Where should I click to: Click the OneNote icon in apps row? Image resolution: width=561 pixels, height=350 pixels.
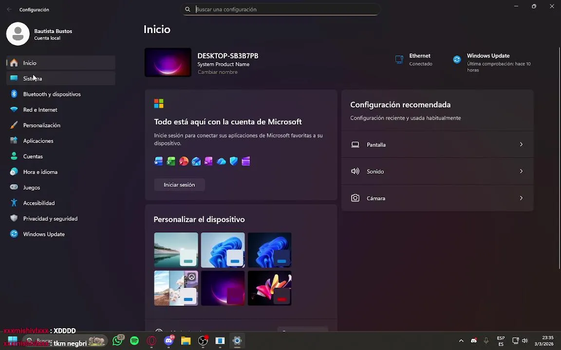(x=208, y=161)
